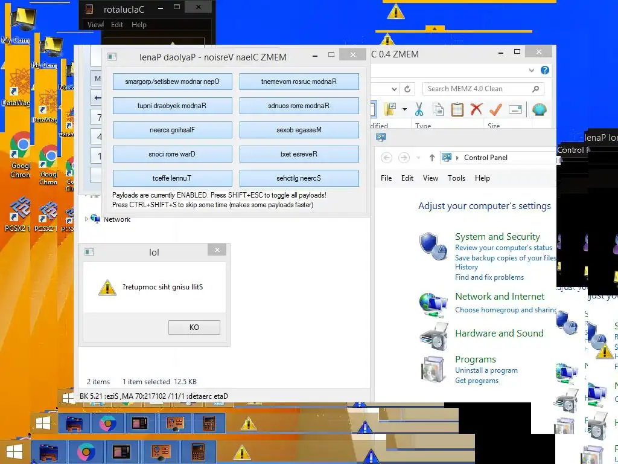The height and width of the screenshot is (464, 618).
Task: Click the red X Delete icon in the Explorer toolbar
Action: coord(476,109)
